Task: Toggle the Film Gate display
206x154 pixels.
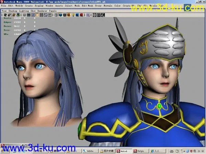Action: click(28, 15)
